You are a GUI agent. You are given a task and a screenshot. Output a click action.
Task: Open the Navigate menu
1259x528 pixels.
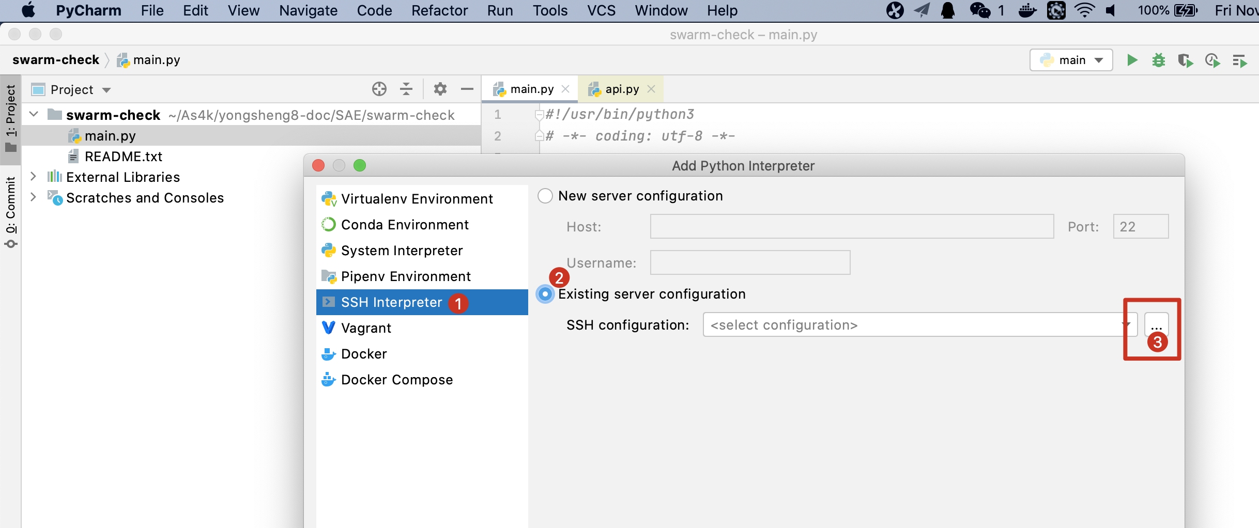(x=308, y=10)
